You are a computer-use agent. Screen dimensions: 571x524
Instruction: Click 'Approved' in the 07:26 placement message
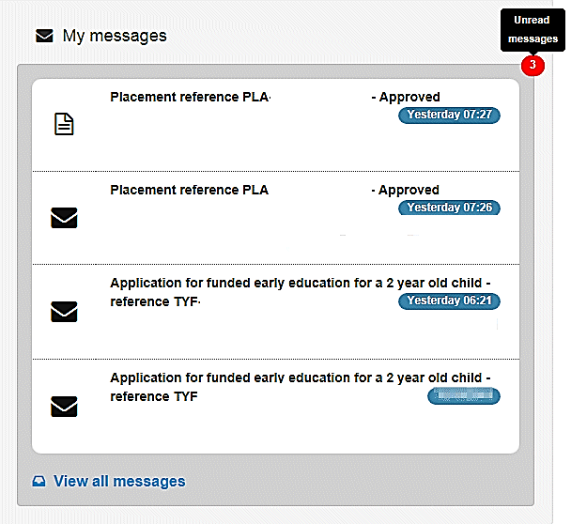tap(409, 190)
